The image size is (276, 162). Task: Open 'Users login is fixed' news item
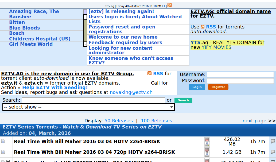135,19
